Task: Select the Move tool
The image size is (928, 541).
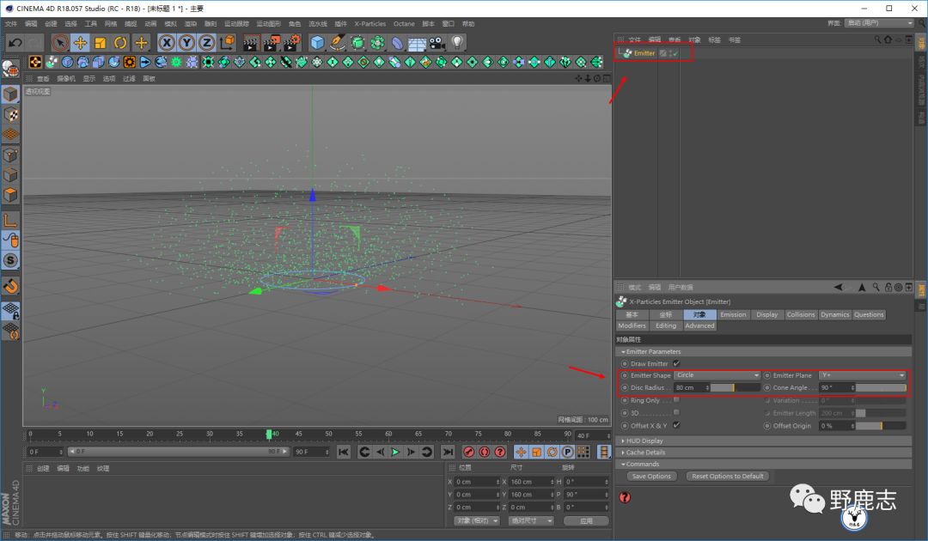Action: [80, 42]
